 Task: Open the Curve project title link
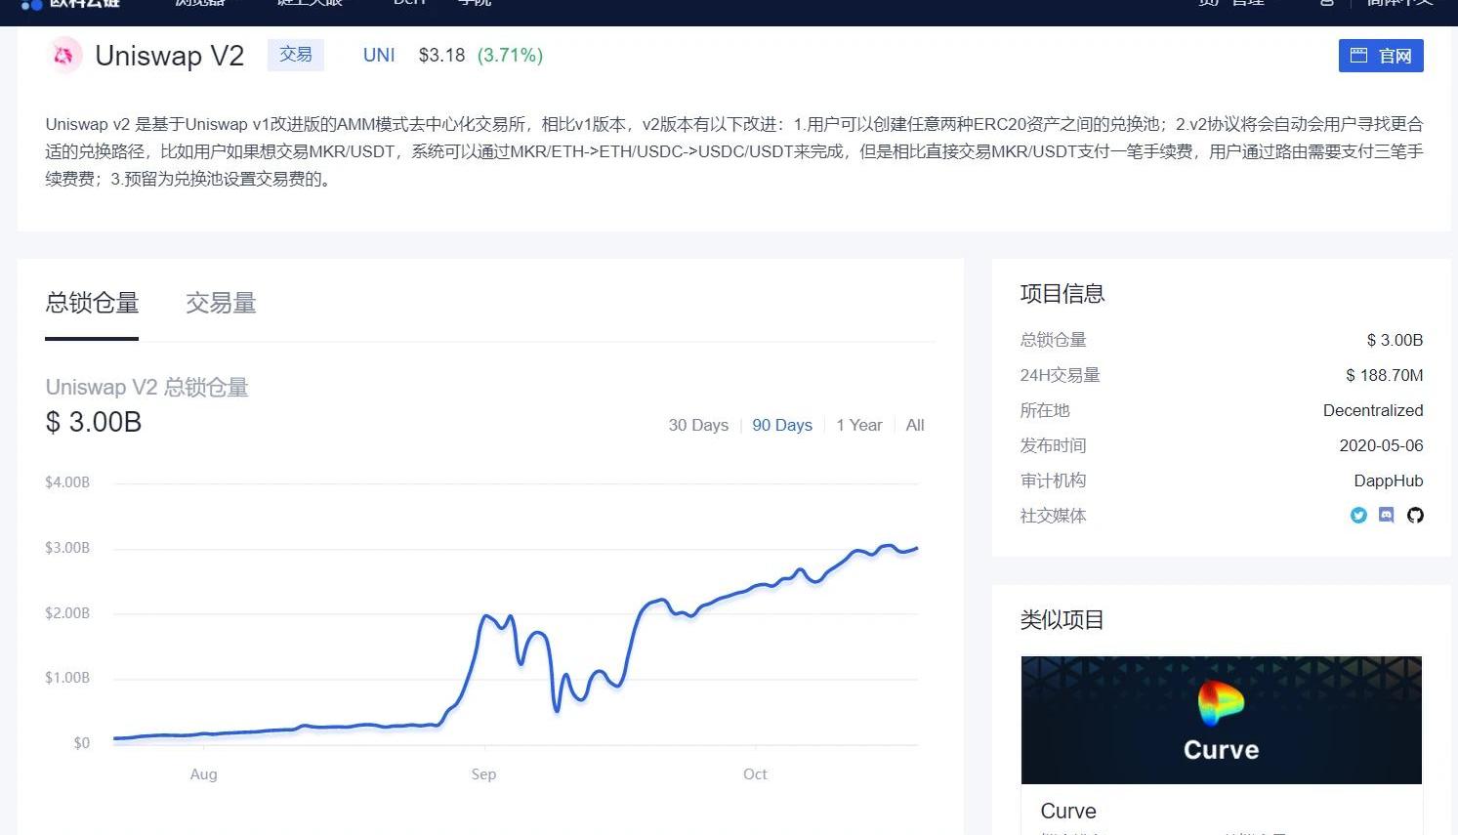[x=1068, y=811]
